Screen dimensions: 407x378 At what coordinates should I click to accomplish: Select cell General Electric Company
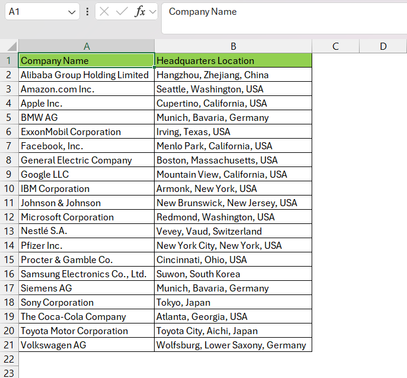86,160
